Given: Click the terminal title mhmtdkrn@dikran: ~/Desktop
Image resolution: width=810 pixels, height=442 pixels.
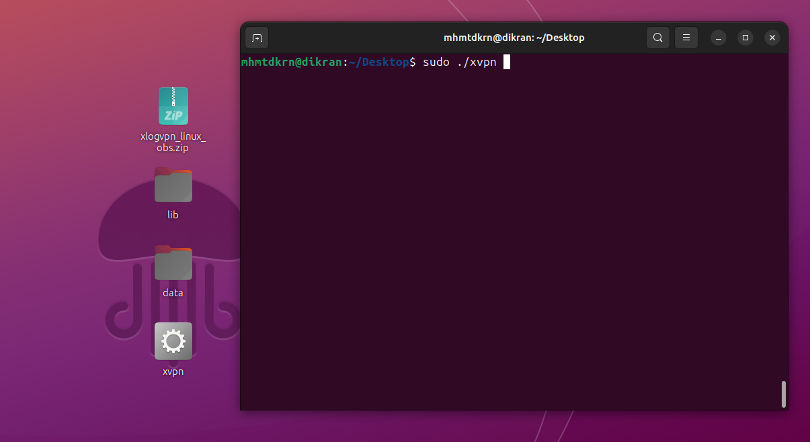Looking at the screenshot, I should pyautogui.click(x=514, y=38).
